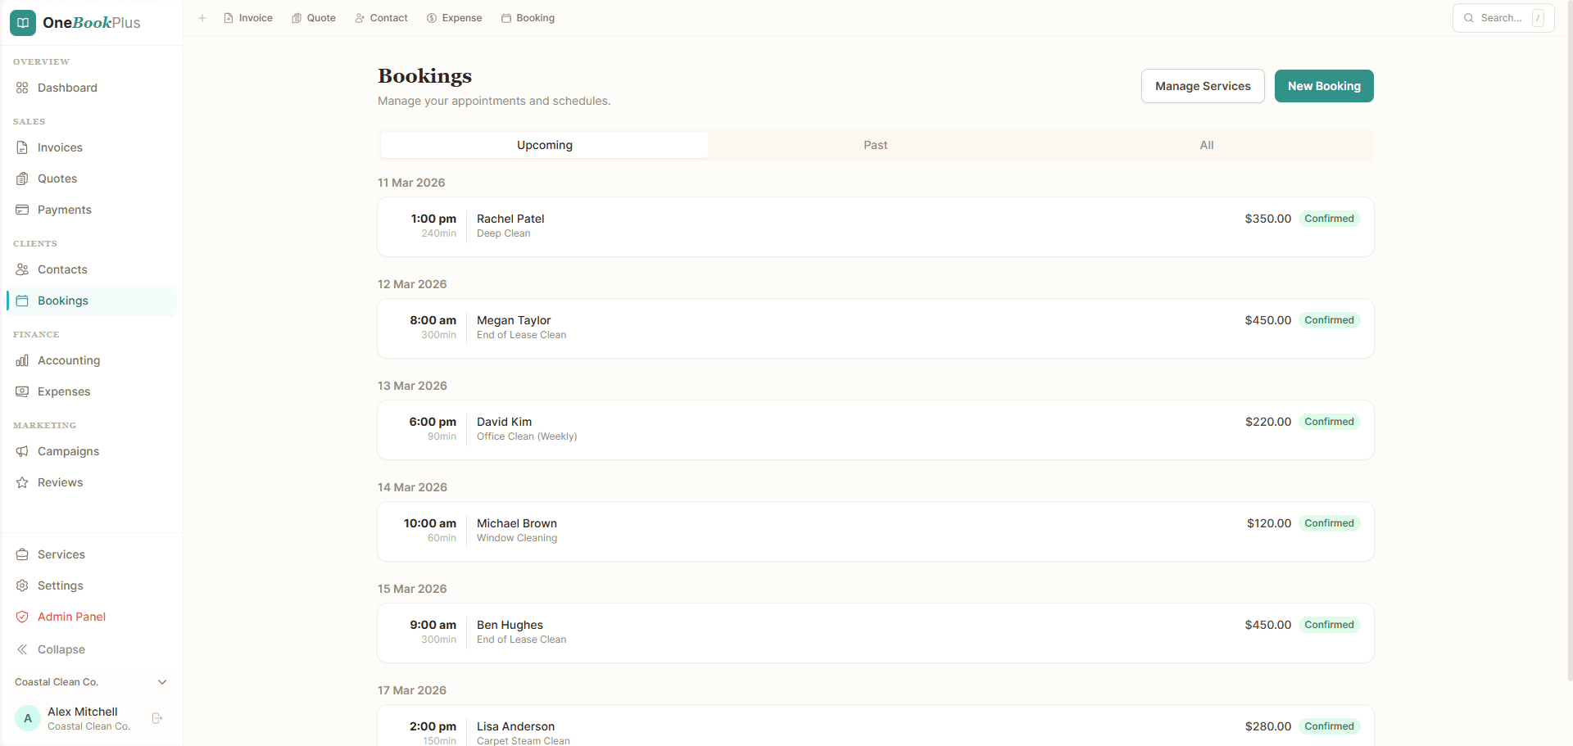Open Rachel Patel's Deep Clean booking
The image size is (1573, 746).
(874, 227)
